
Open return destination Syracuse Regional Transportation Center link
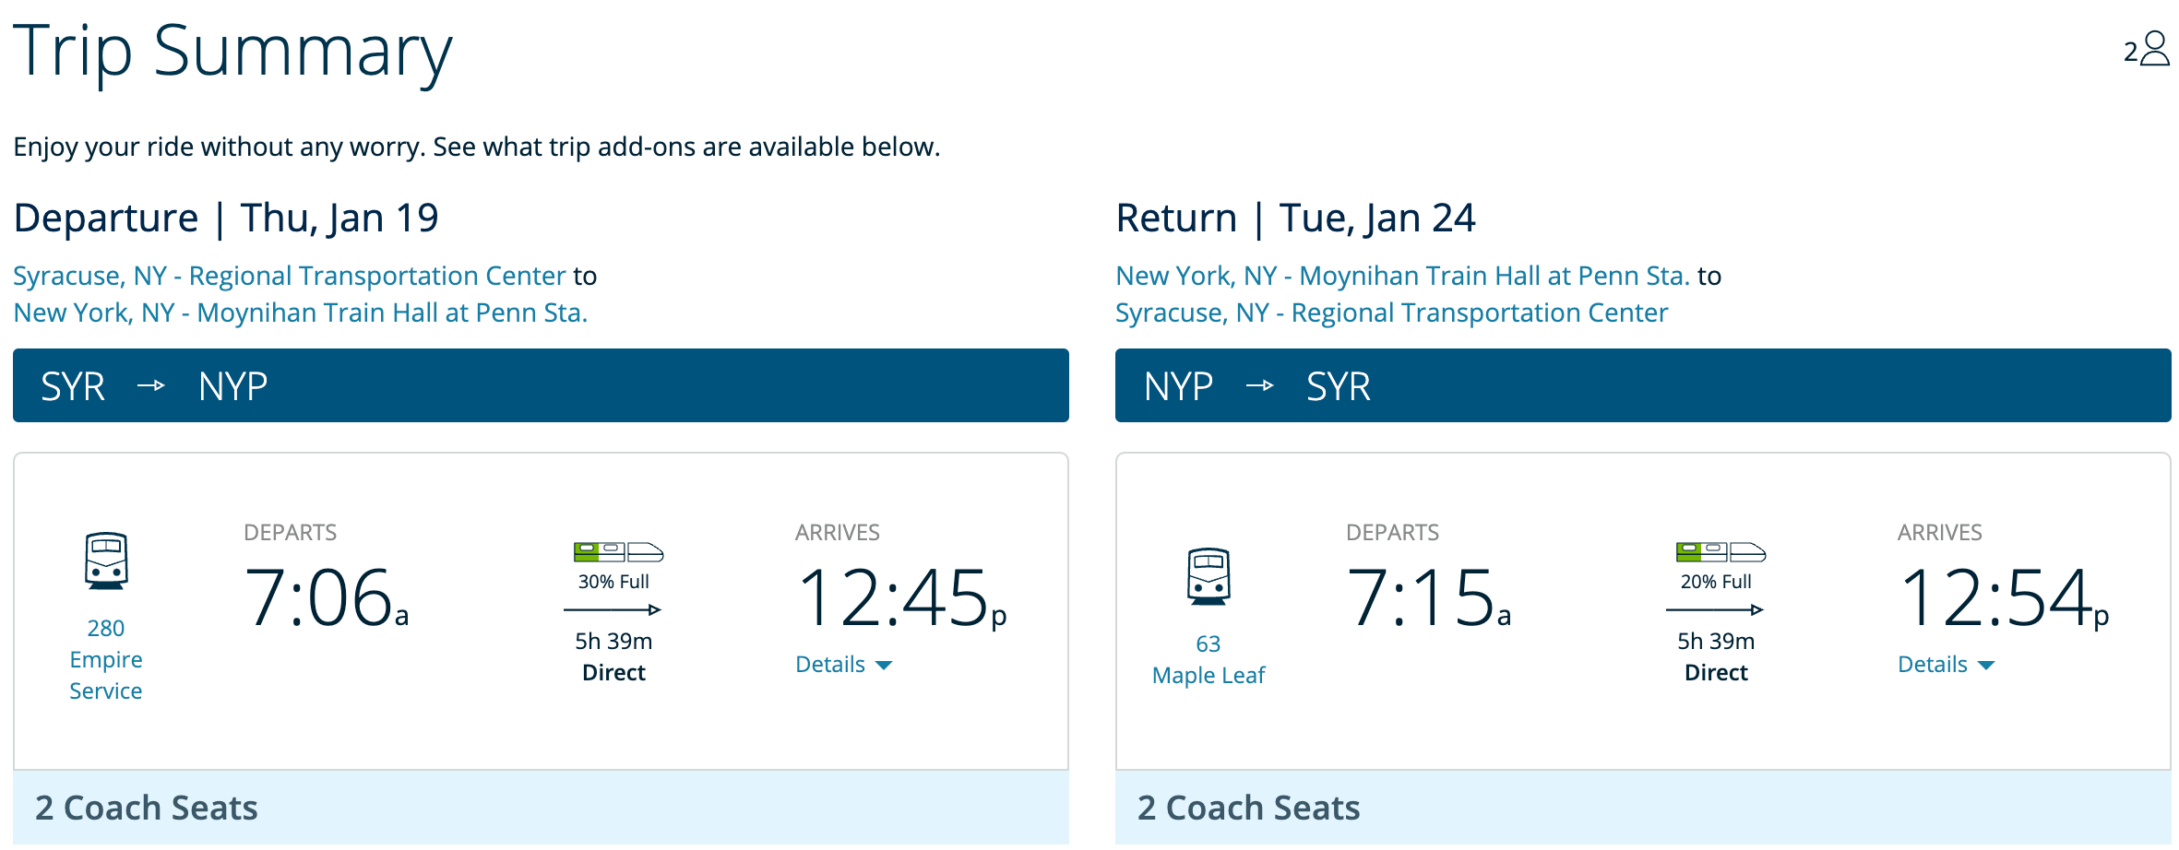click(x=1391, y=313)
